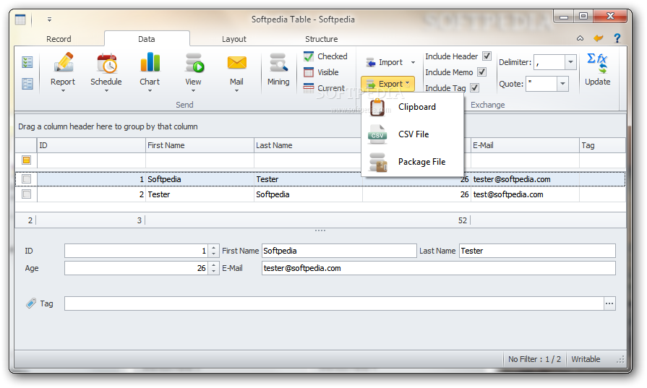Screen dimensions: 647x388
Task: Expand the Mail dropdown arrow
Action: (x=236, y=91)
